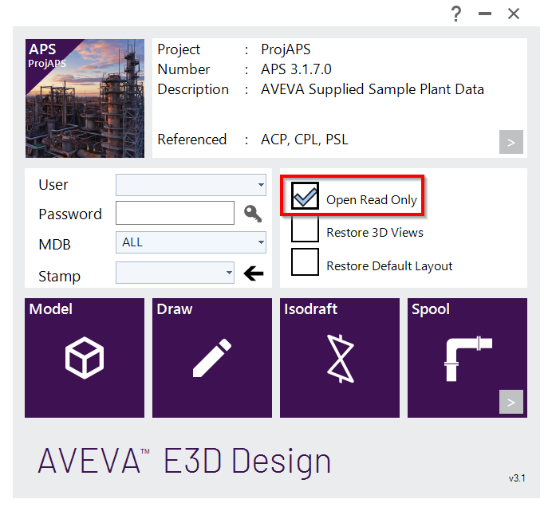This screenshot has width=548, height=507.
Task: Click the number value APS 3.1.7.0
Action: coord(296,69)
